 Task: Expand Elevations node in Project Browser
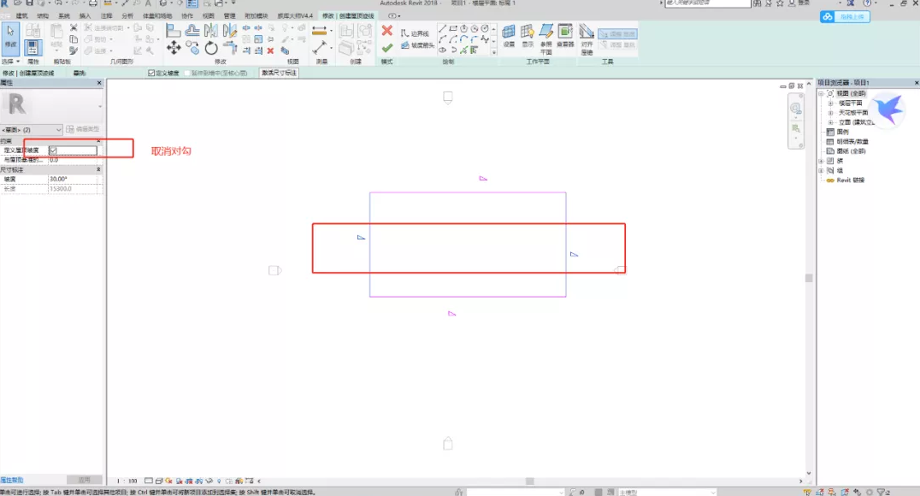(x=830, y=122)
